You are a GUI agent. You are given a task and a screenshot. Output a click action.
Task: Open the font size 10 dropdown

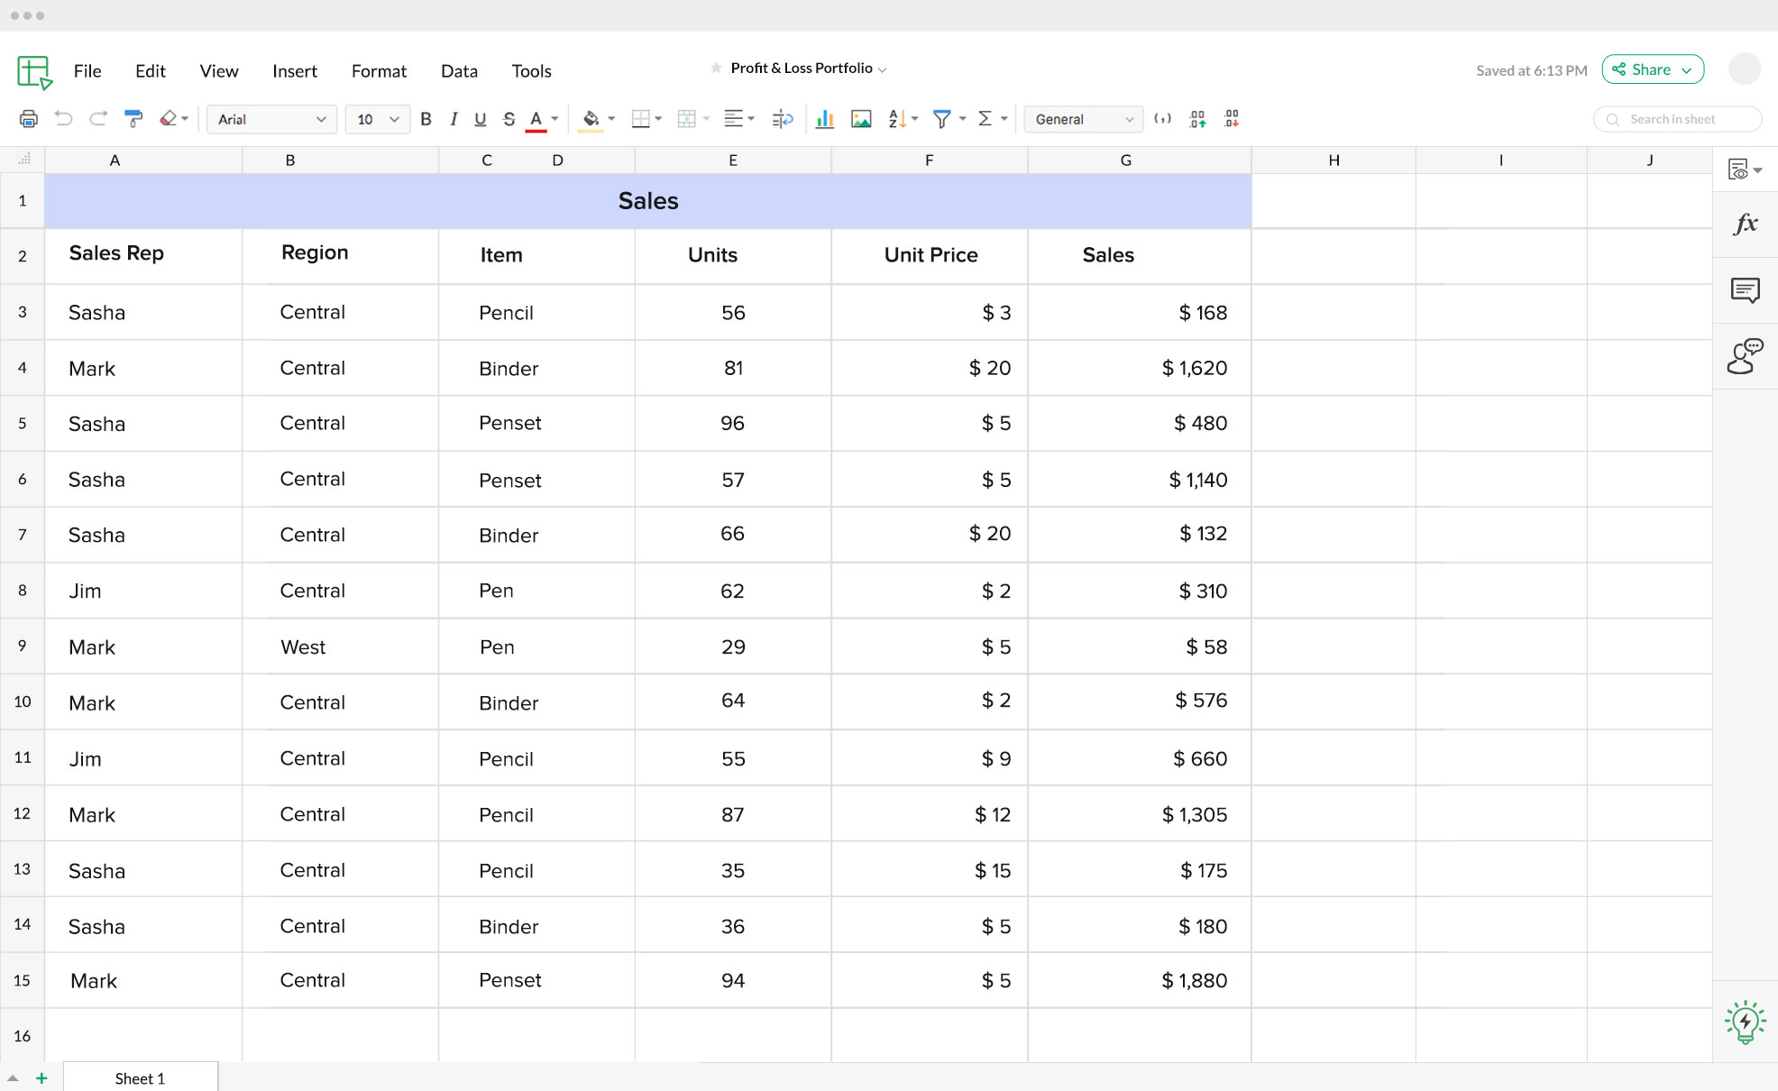pyautogui.click(x=377, y=119)
